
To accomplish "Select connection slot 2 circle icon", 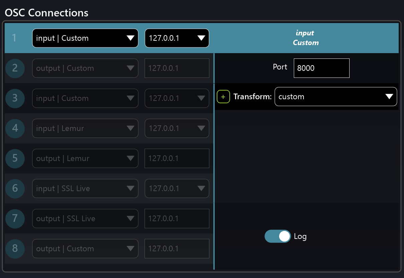I will point(15,68).
